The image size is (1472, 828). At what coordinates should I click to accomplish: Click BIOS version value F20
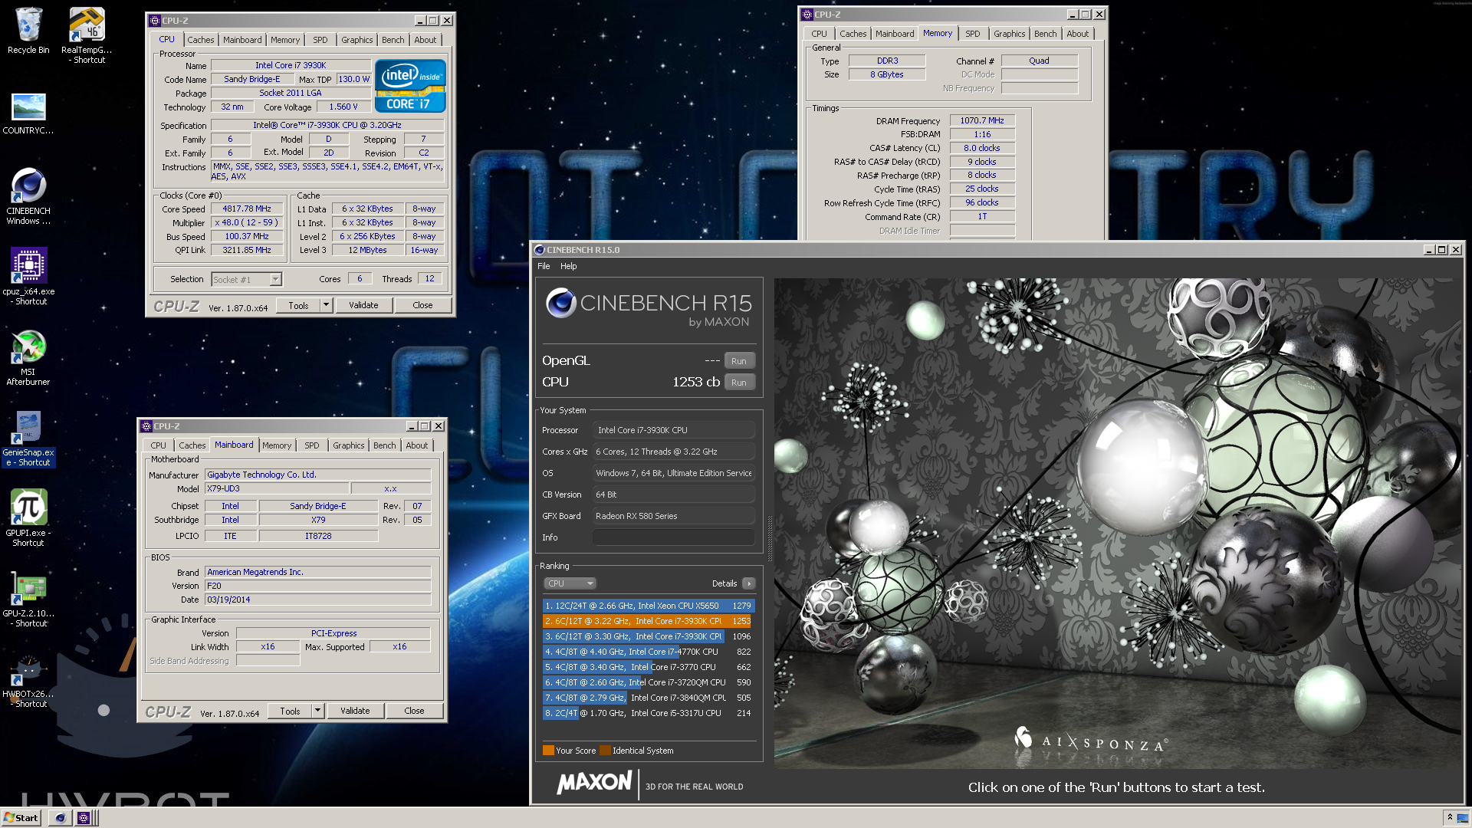click(317, 586)
